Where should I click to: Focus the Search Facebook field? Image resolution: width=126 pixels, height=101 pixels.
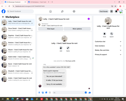tap(20, 11)
